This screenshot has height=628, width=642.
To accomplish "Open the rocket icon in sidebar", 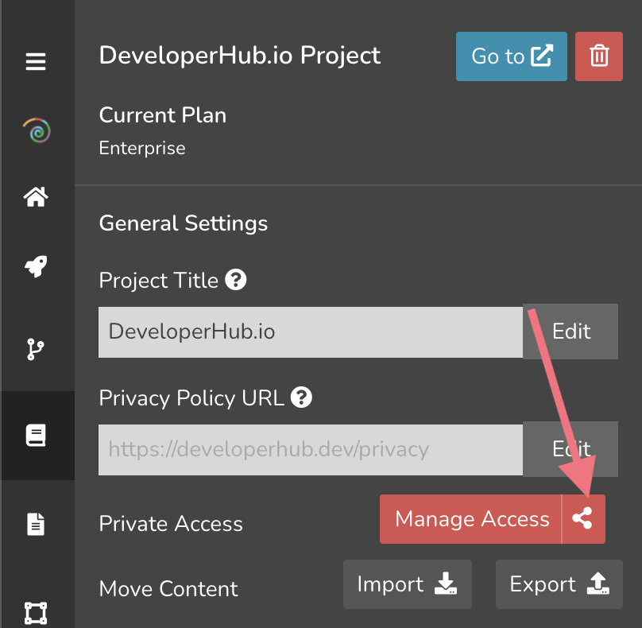I will [x=36, y=266].
